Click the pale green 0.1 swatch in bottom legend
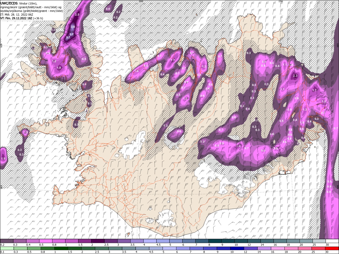Image resolution: width=339 pixels, height=254 pixels. 7,248
